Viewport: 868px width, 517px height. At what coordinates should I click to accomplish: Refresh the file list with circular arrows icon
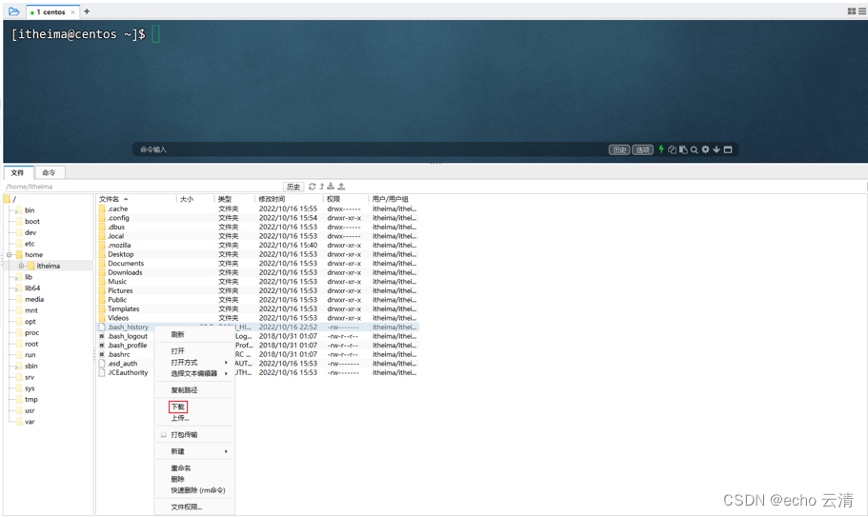pos(313,187)
